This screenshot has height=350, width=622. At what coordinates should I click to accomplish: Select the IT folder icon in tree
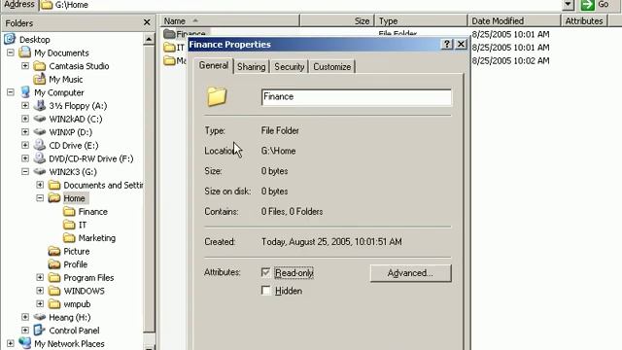click(x=69, y=225)
